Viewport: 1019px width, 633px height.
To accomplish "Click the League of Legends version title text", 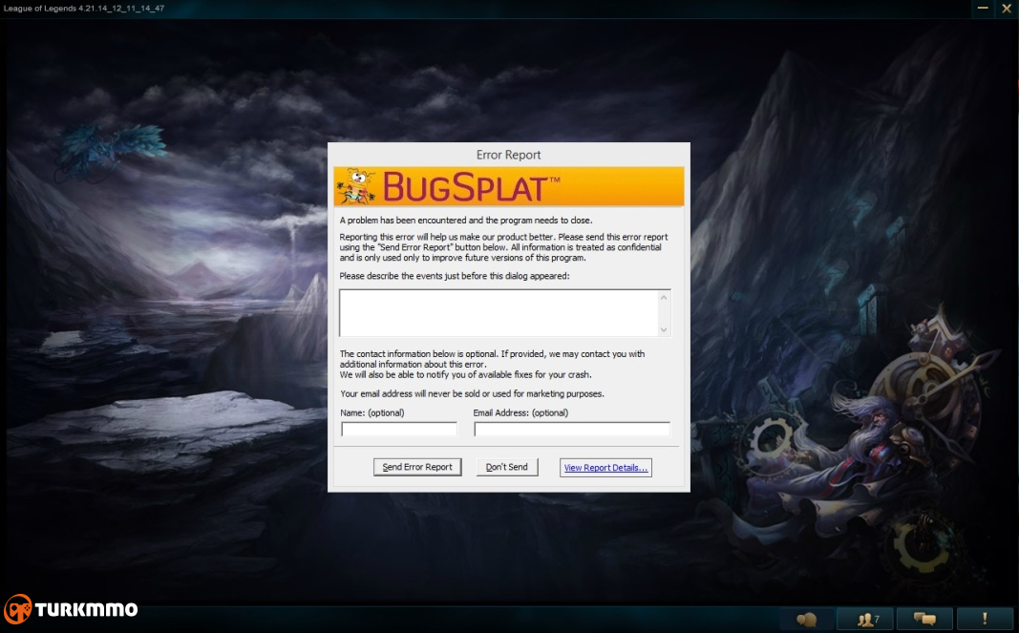I will (84, 9).
